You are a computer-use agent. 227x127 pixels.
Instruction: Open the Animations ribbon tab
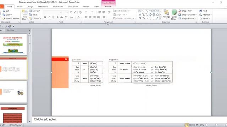58,6
